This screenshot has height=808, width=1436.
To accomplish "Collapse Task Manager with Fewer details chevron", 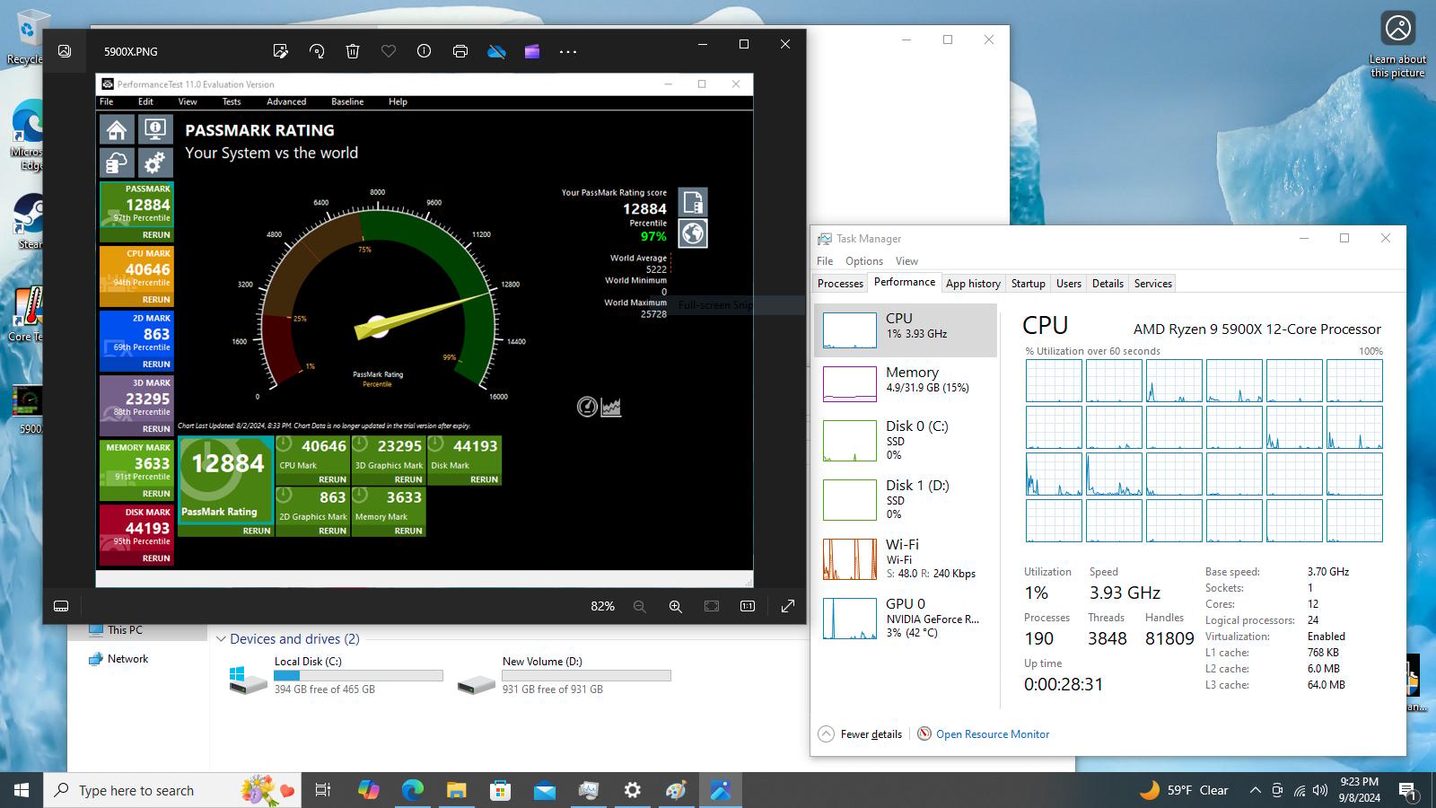I will (x=827, y=733).
